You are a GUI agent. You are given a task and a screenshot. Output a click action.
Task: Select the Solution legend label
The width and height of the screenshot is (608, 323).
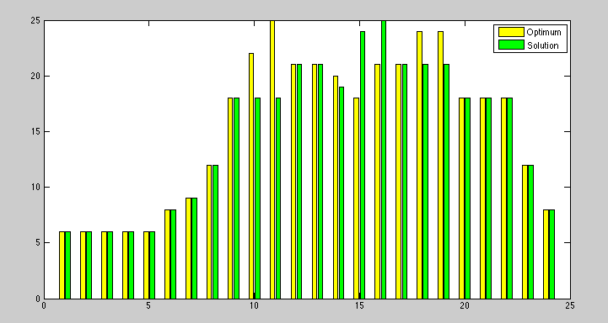(x=543, y=45)
